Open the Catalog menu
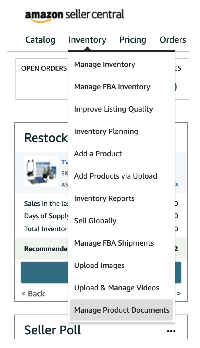Viewport: 200px width, 348px height. pos(40,40)
